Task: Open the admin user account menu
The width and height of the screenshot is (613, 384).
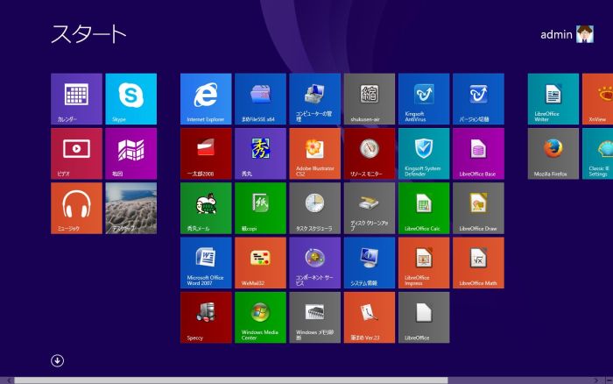Action: (x=557, y=35)
